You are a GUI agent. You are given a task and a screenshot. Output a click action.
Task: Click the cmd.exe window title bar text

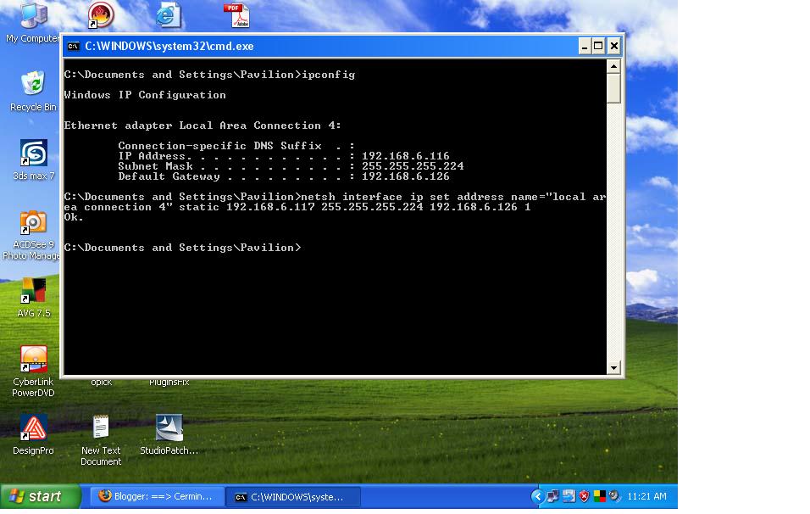169,46
